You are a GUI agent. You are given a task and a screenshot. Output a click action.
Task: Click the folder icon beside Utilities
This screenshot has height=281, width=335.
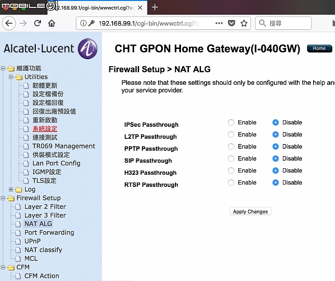pyautogui.click(x=19, y=77)
